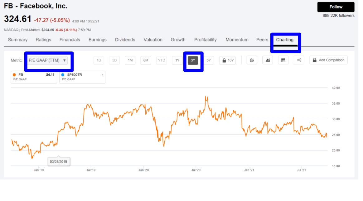This screenshot has height=201, width=363.
Task: Click the share chart icon
Action: point(299,60)
